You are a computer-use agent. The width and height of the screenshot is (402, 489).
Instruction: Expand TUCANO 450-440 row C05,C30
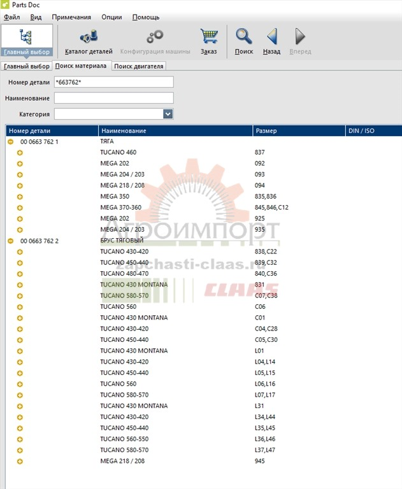20,340
